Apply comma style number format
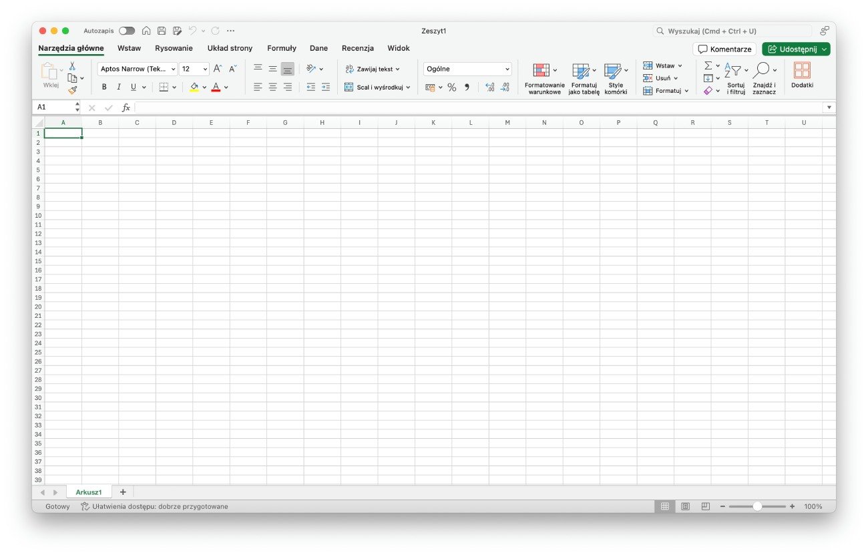The width and height of the screenshot is (868, 555). click(467, 87)
